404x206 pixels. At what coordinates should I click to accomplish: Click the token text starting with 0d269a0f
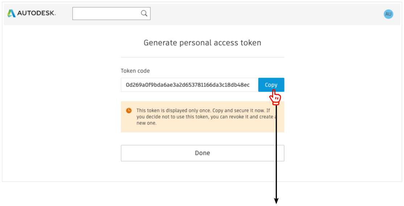[x=187, y=85]
